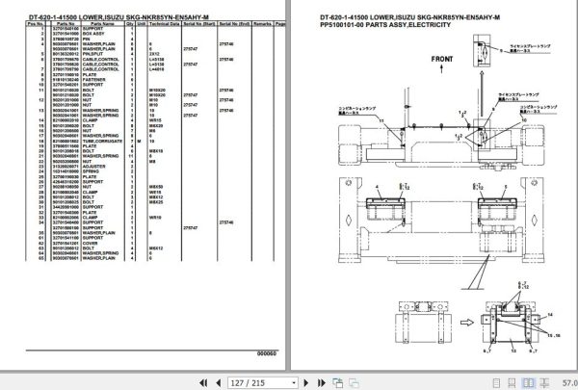The height and width of the screenshot is (390, 578).
Task: Click the 'PIN,SPLIT' parts name entry
Action: coord(92,54)
